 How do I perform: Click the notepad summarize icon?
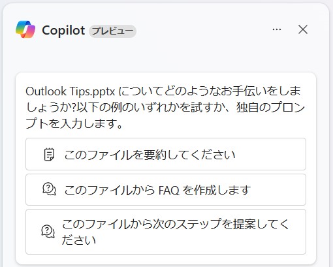49,155
